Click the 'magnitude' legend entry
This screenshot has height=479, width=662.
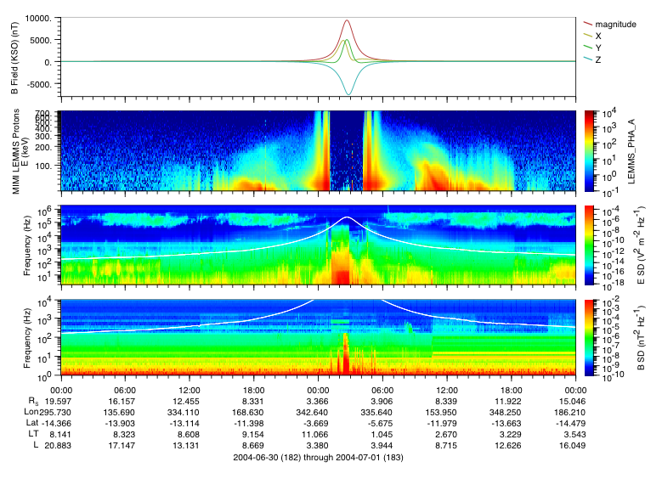[615, 25]
